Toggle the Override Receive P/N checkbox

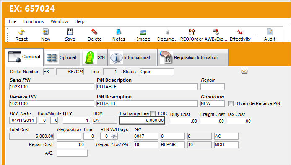231,103
